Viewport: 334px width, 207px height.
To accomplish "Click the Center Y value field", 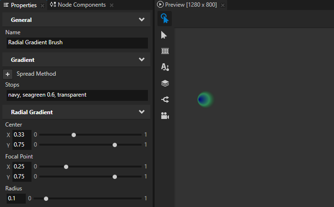I will (22, 145).
